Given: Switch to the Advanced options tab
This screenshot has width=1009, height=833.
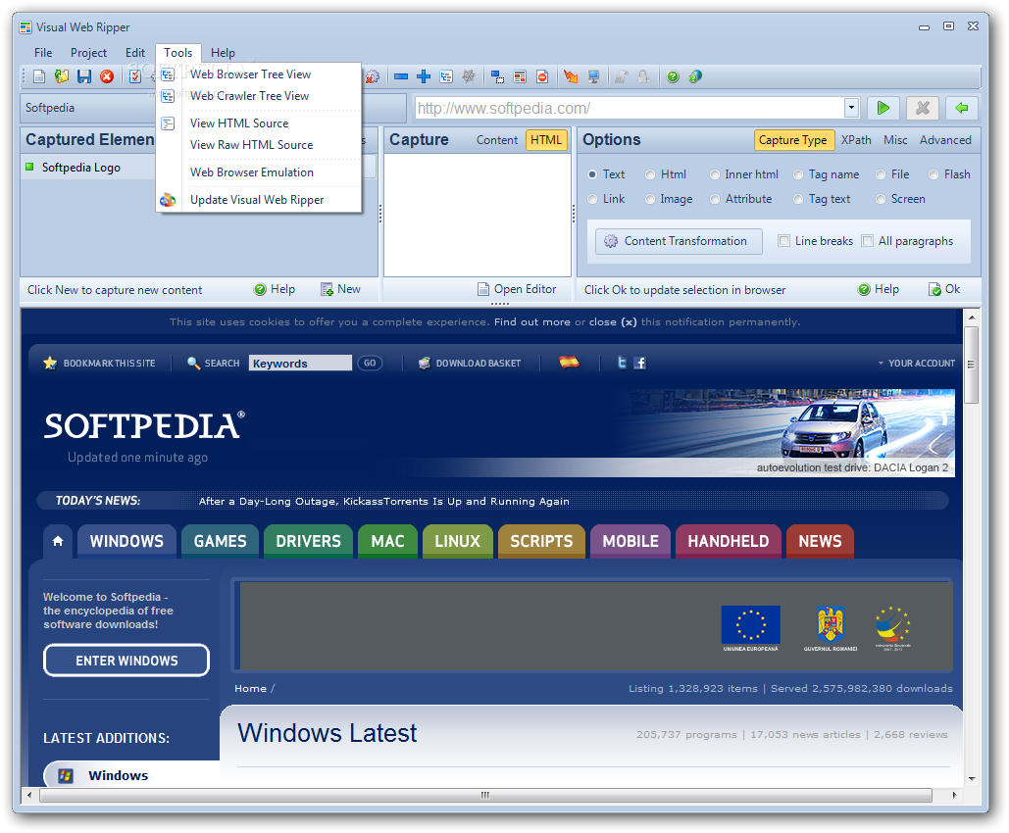Looking at the screenshot, I should coord(945,139).
